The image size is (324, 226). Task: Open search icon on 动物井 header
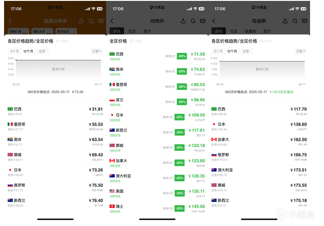pos(193,21)
